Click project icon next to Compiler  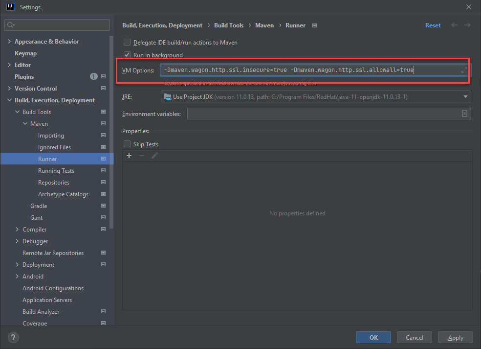[103, 229]
